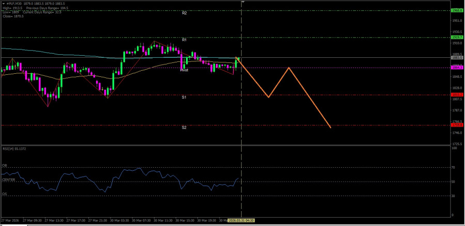This screenshot has height=226, width=465.
Task: Click the R1 resistance level label
Action: tap(184, 40)
